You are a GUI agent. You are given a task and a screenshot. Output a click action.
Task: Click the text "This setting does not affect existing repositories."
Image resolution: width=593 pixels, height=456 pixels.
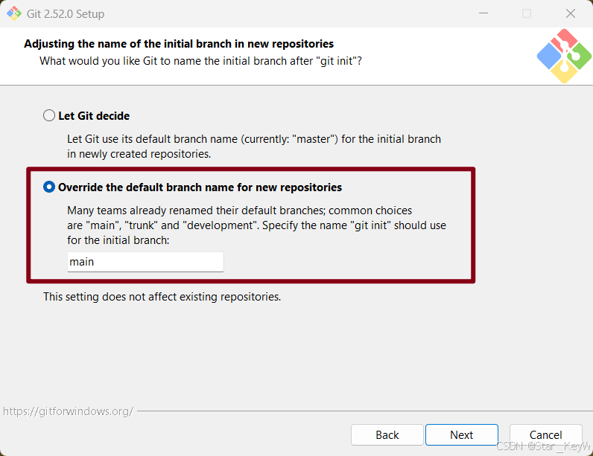162,297
